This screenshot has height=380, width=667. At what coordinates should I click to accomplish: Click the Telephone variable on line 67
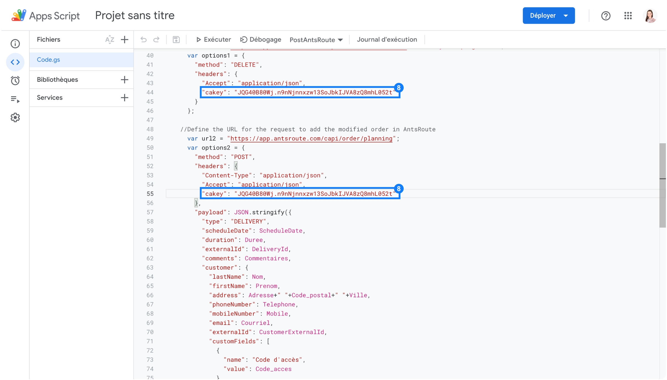pos(279,304)
